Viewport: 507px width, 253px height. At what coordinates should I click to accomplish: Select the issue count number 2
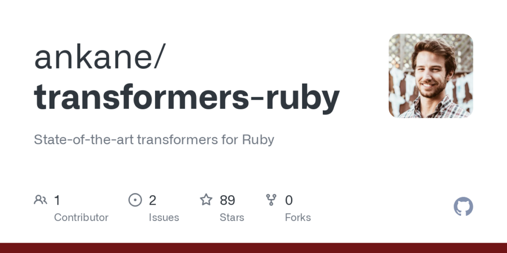pyautogui.click(x=152, y=200)
